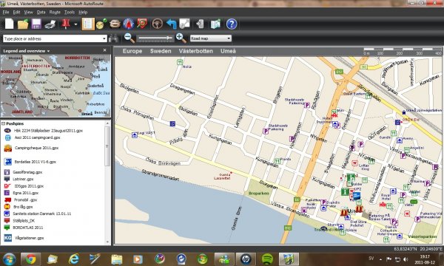The image size is (444, 266).
Task: Click the map window view icon
Action: (184, 24)
